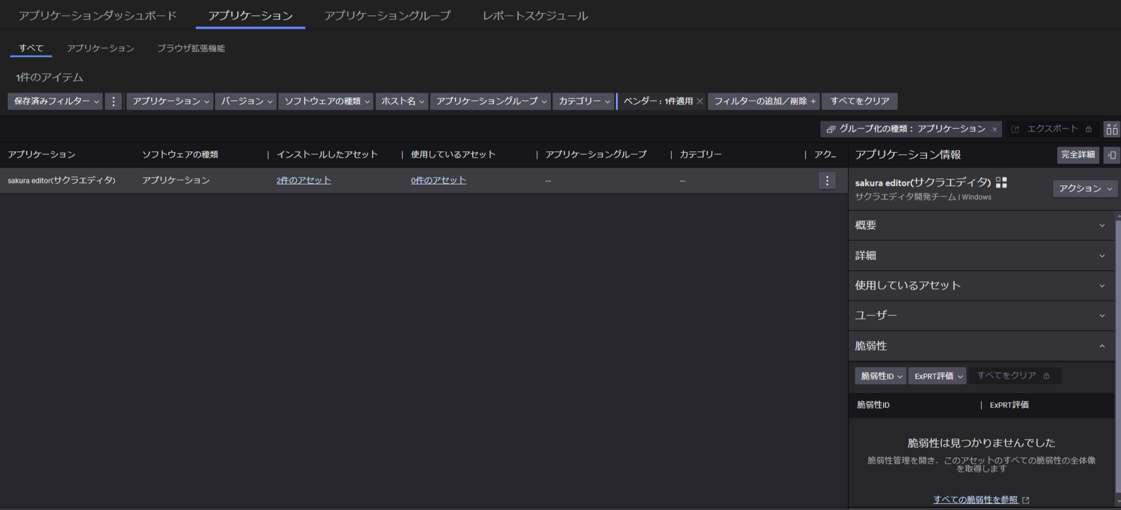Open the バージョン filter dropdown
Image resolution: width=1121 pixels, height=510 pixels.
[x=246, y=101]
